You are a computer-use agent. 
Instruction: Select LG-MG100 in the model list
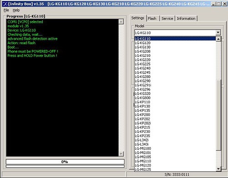(175, 148)
